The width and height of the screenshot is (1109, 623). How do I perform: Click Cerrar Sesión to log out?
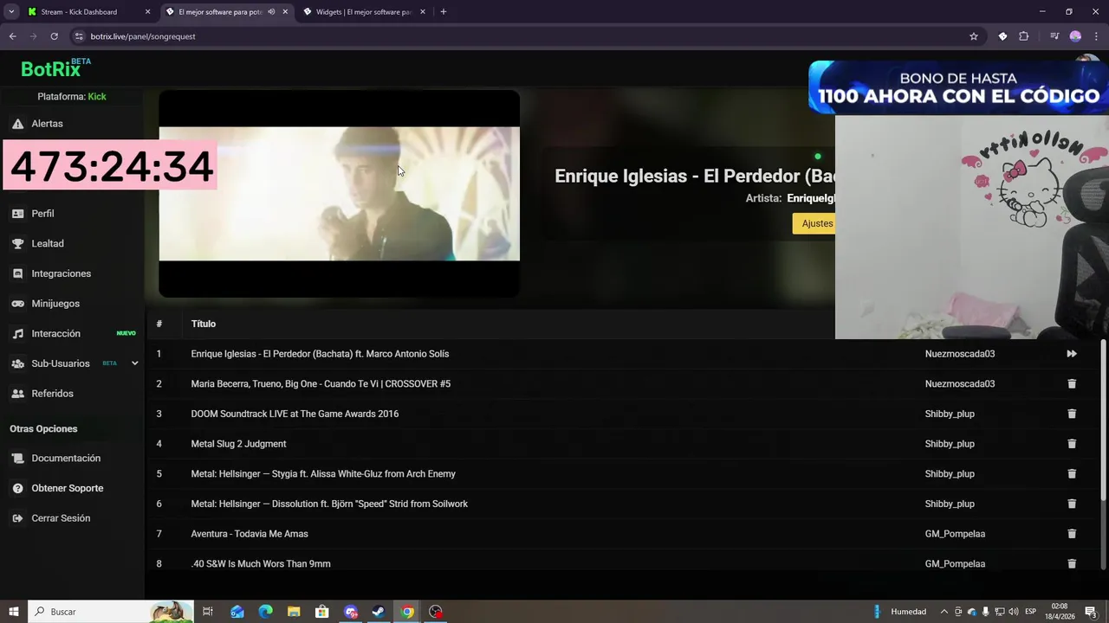(61, 518)
